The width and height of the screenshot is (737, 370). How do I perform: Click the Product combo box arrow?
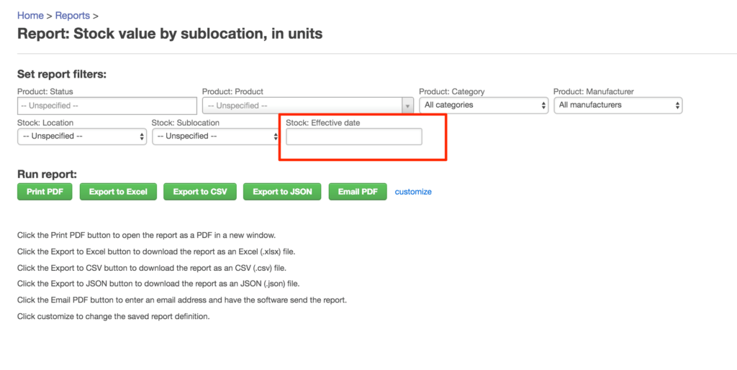407,106
